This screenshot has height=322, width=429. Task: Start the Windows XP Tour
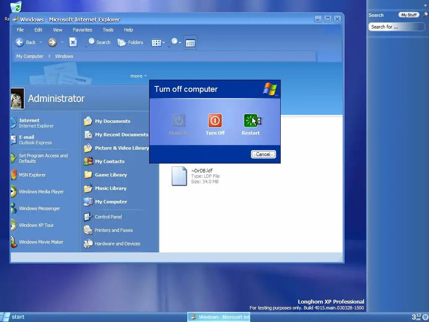click(32, 225)
